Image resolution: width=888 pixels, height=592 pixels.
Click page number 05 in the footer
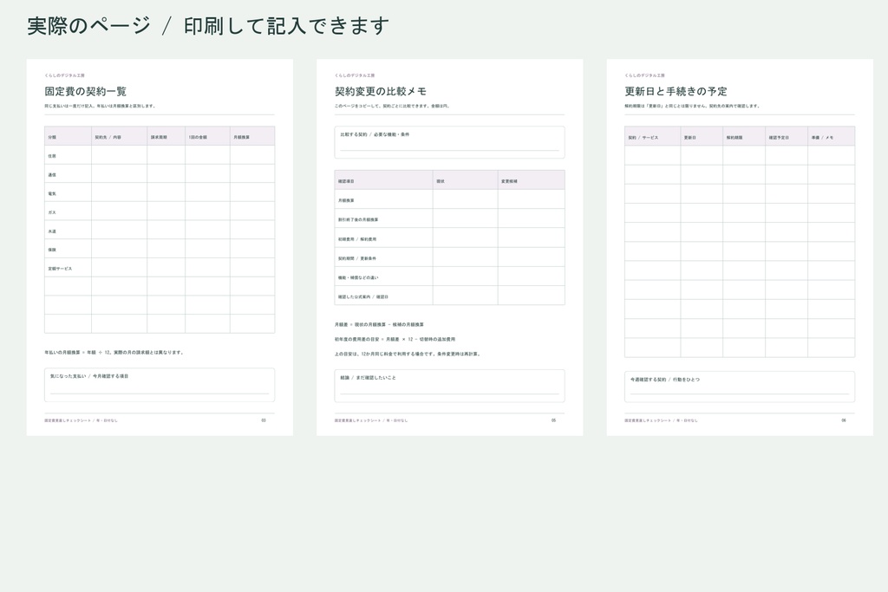(x=553, y=420)
